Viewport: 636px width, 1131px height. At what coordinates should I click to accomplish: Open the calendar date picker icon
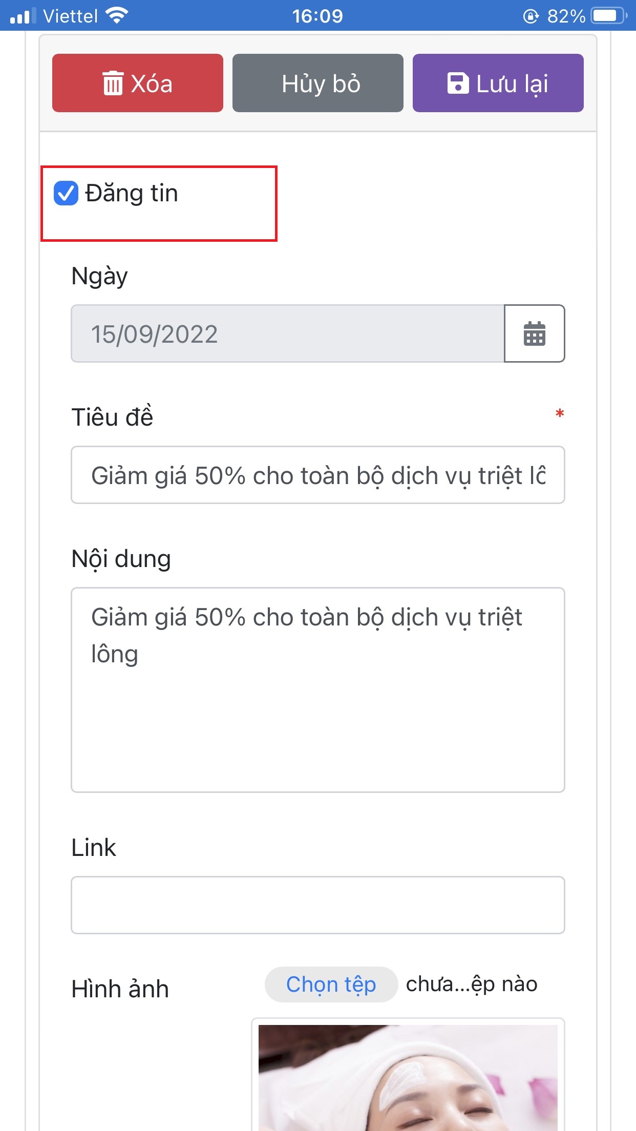point(535,333)
